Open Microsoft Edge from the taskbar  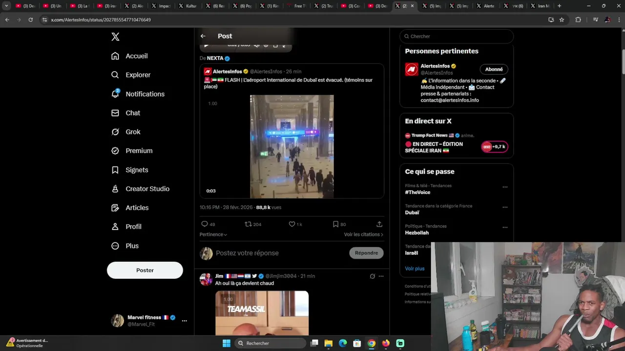(x=343, y=343)
